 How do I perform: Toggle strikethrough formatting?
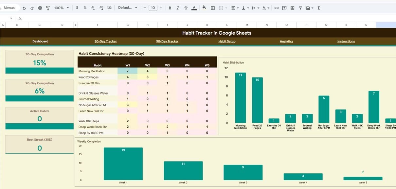tap(186, 8)
